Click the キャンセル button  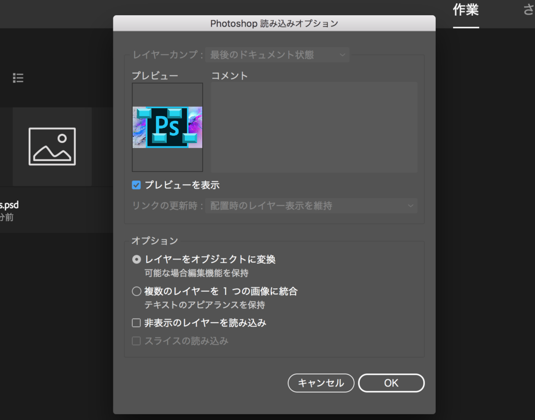tap(321, 383)
